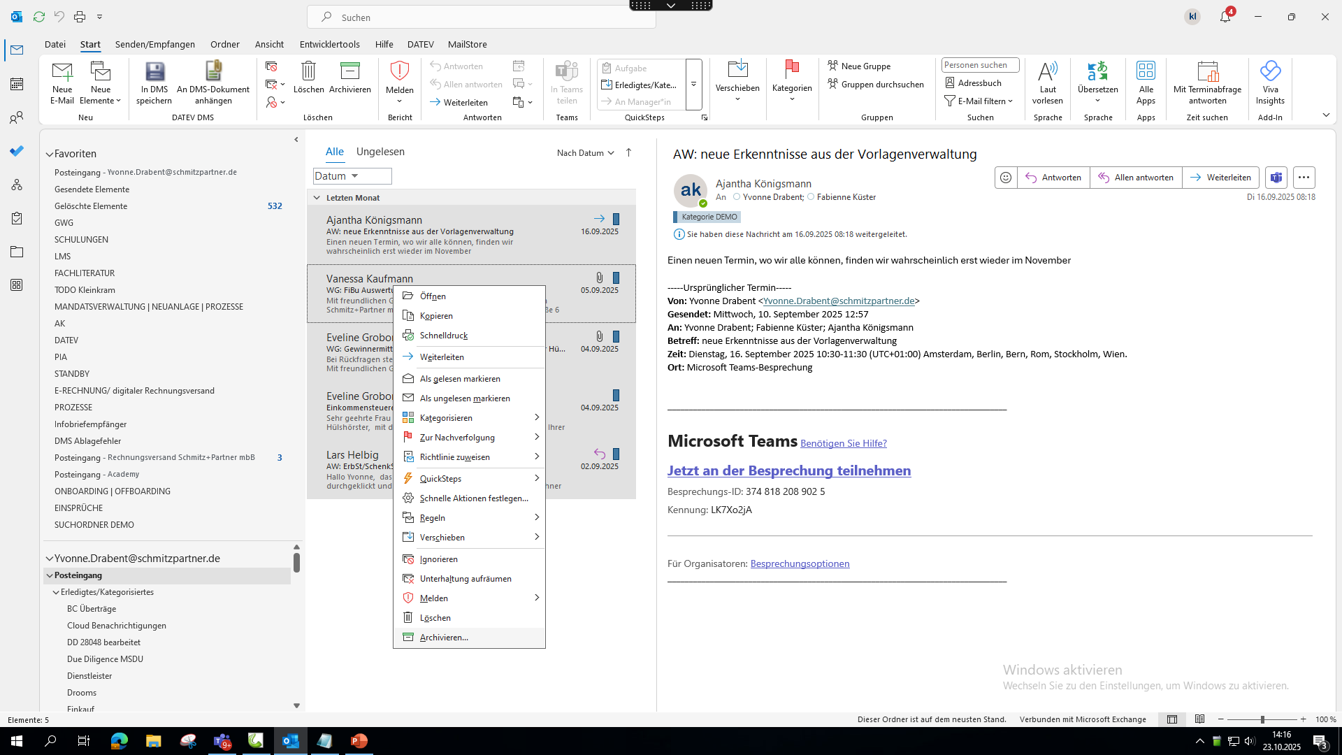Attach a DMS document via An DMS-Dokument anhängen
The height and width of the screenshot is (755, 1342).
(x=213, y=82)
